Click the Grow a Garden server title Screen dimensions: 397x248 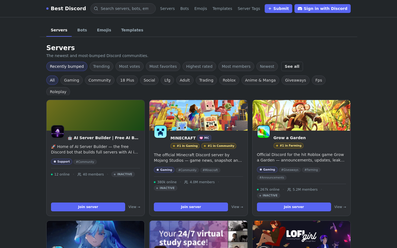click(x=289, y=138)
